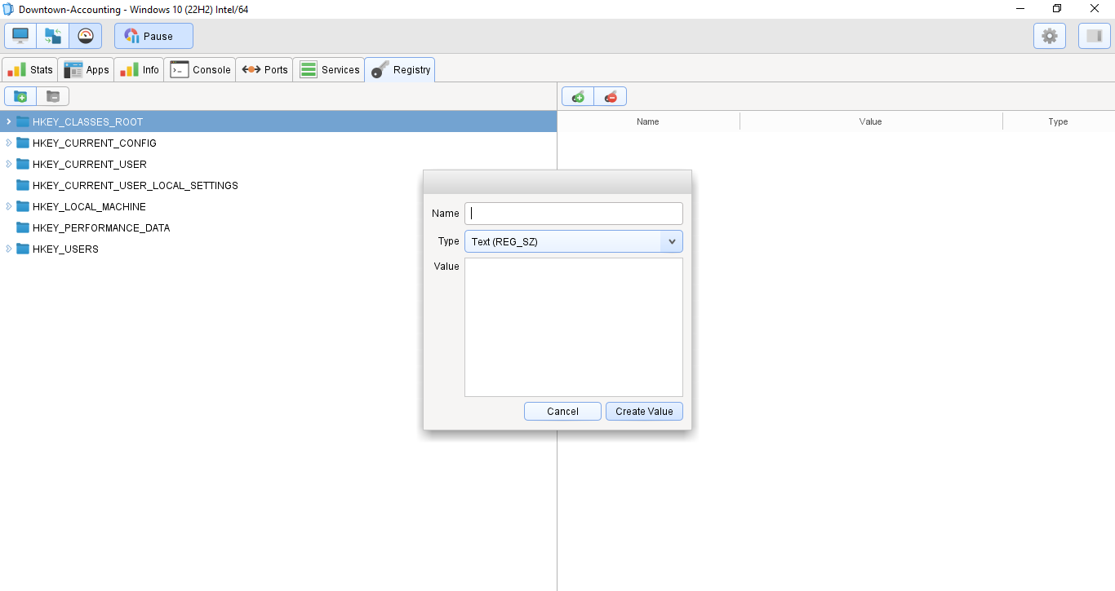Click the Pause button
The height and width of the screenshot is (591, 1115).
pyautogui.click(x=153, y=35)
